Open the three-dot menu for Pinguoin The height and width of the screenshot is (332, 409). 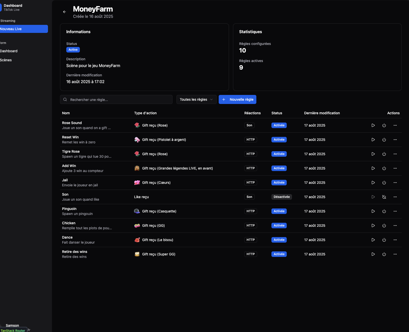click(395, 211)
